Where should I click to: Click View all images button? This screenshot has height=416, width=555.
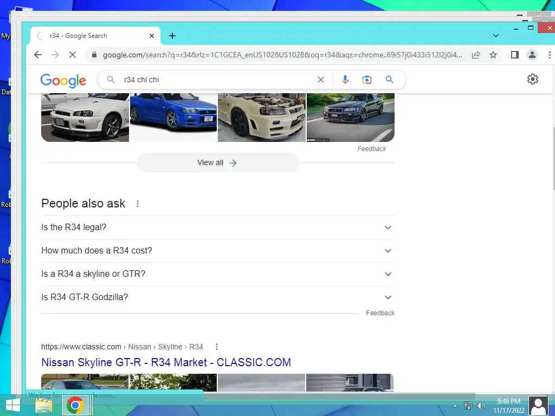click(217, 162)
